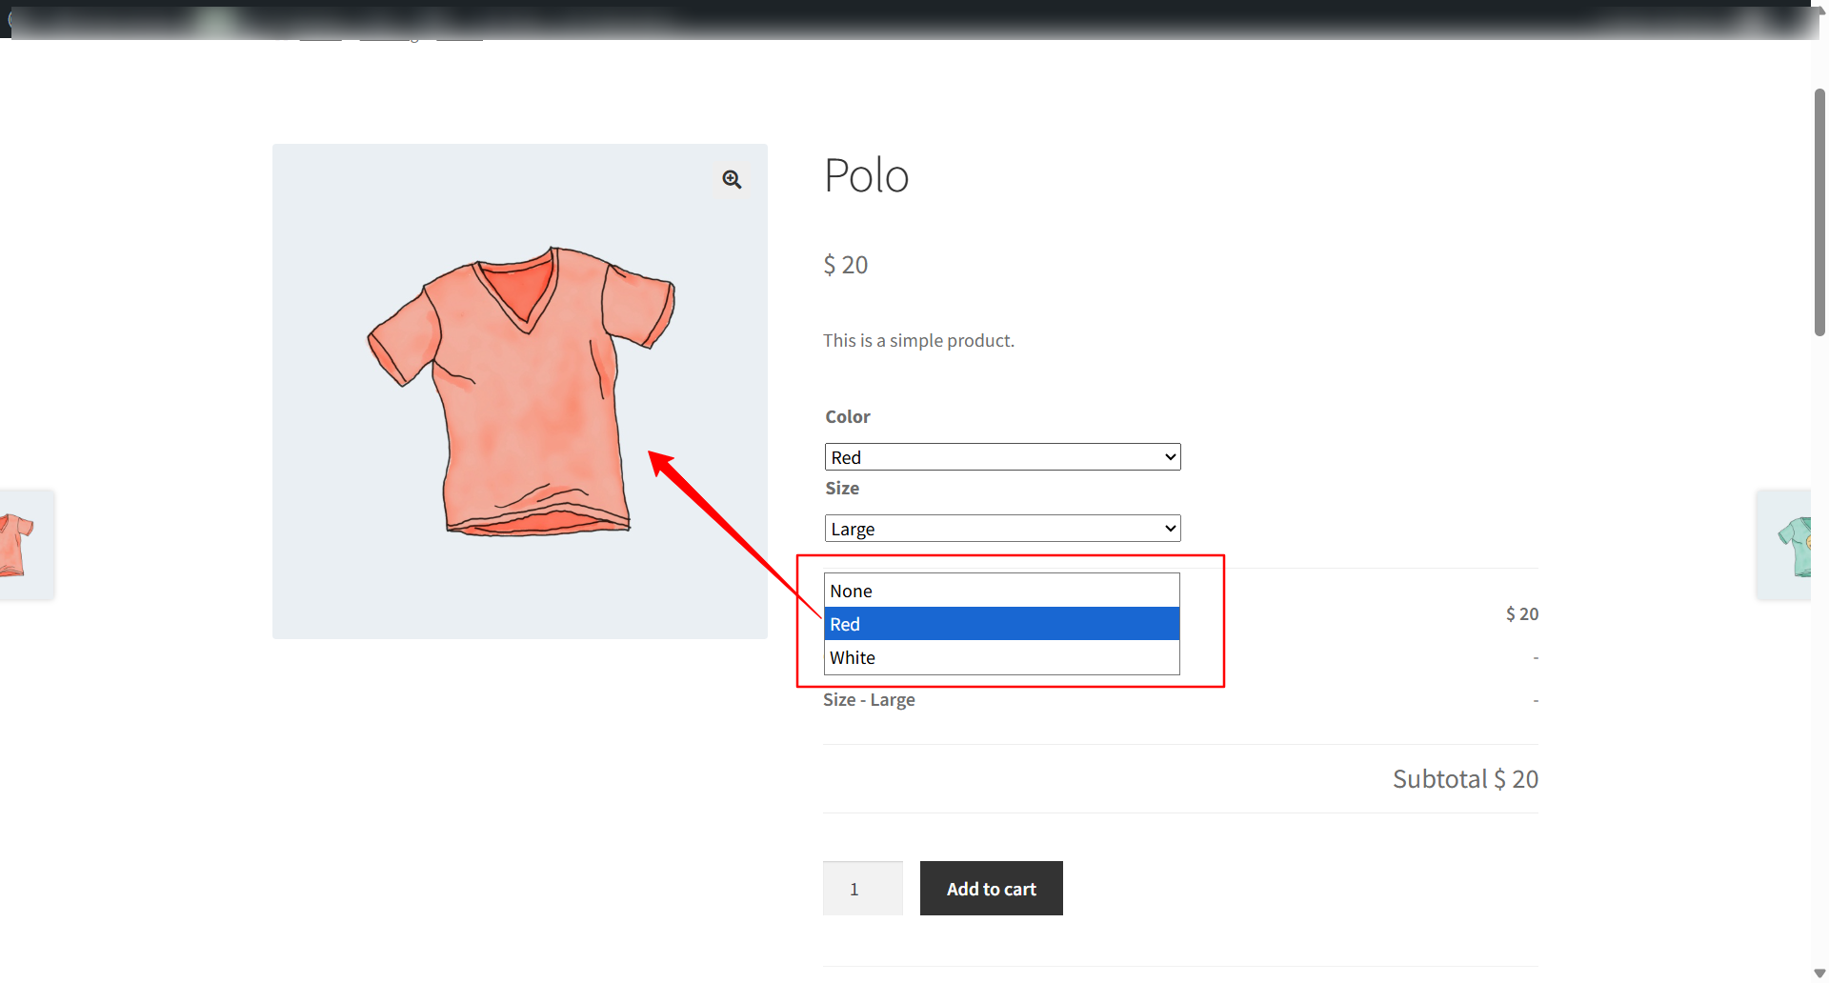Open the Color dropdown showing Red
Image resolution: width=1829 pixels, height=983 pixels.
click(x=1002, y=457)
